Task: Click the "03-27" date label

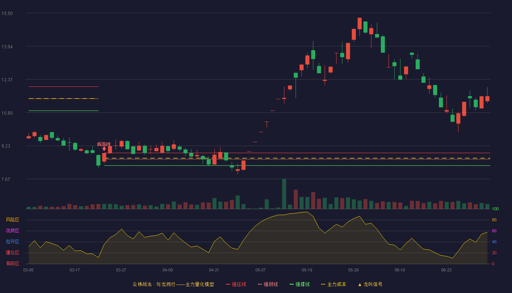Action: (121, 270)
